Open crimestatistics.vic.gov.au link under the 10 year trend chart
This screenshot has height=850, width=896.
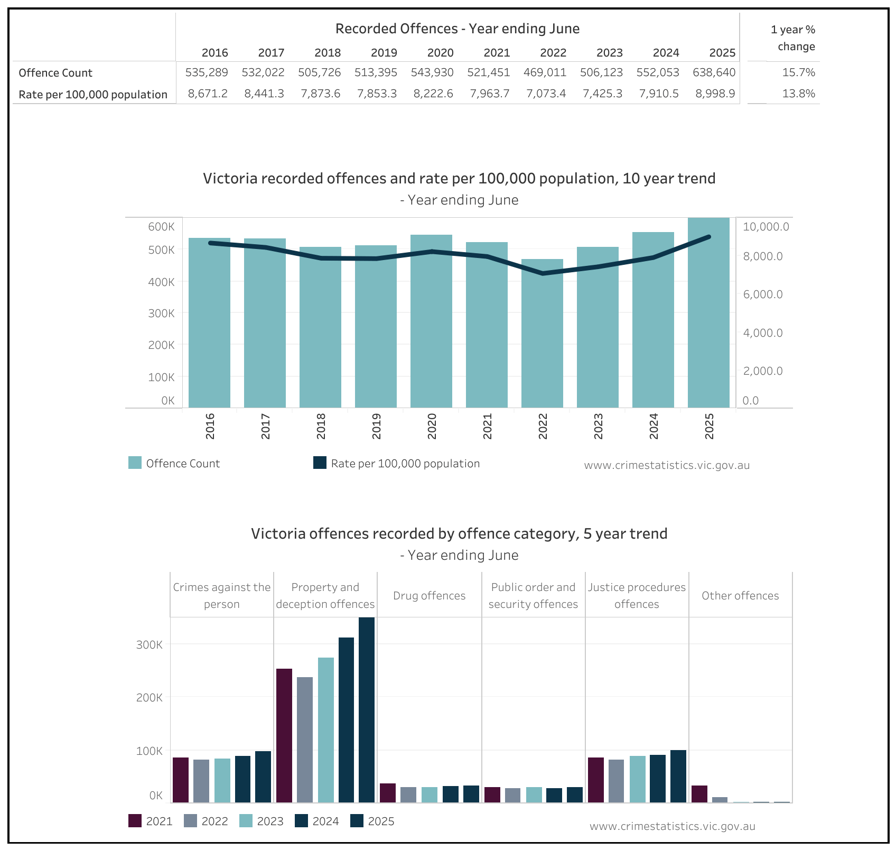coord(667,465)
